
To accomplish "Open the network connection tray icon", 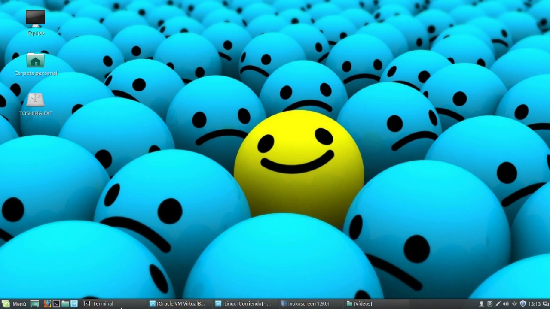I will tap(498, 304).
